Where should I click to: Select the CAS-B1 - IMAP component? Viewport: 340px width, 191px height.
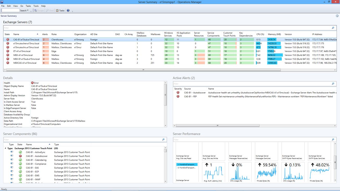(x=33, y=180)
